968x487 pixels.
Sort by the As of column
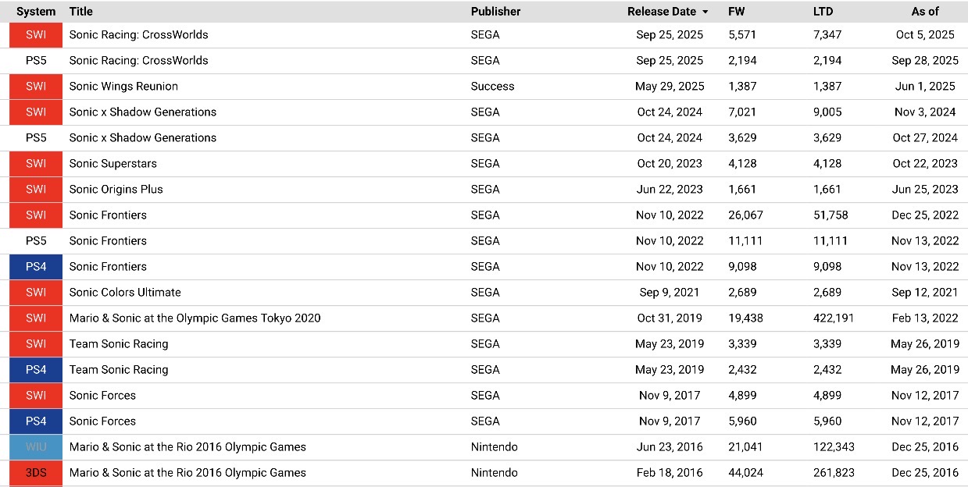pos(924,12)
